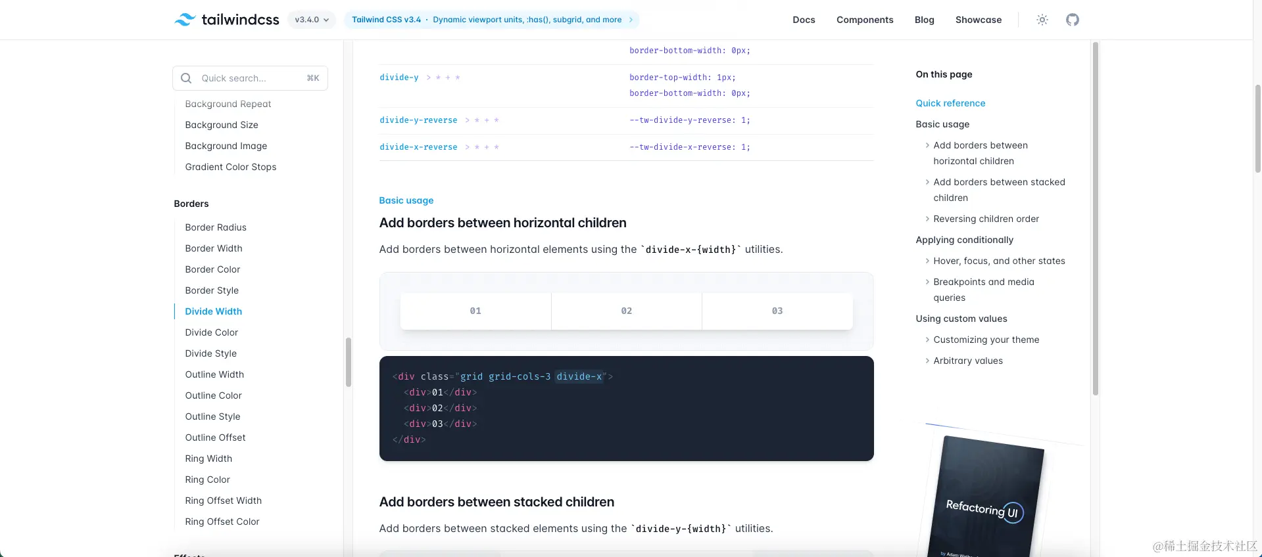Click the --tw-divide-y-reverse: 1; value
1262x557 pixels.
tap(690, 120)
